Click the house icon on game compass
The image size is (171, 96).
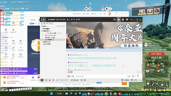pos(107,9)
